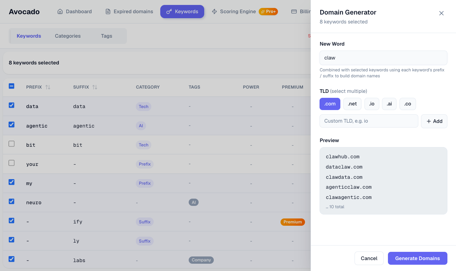Click the CATEGORY column header
456x271 pixels.
148,87
